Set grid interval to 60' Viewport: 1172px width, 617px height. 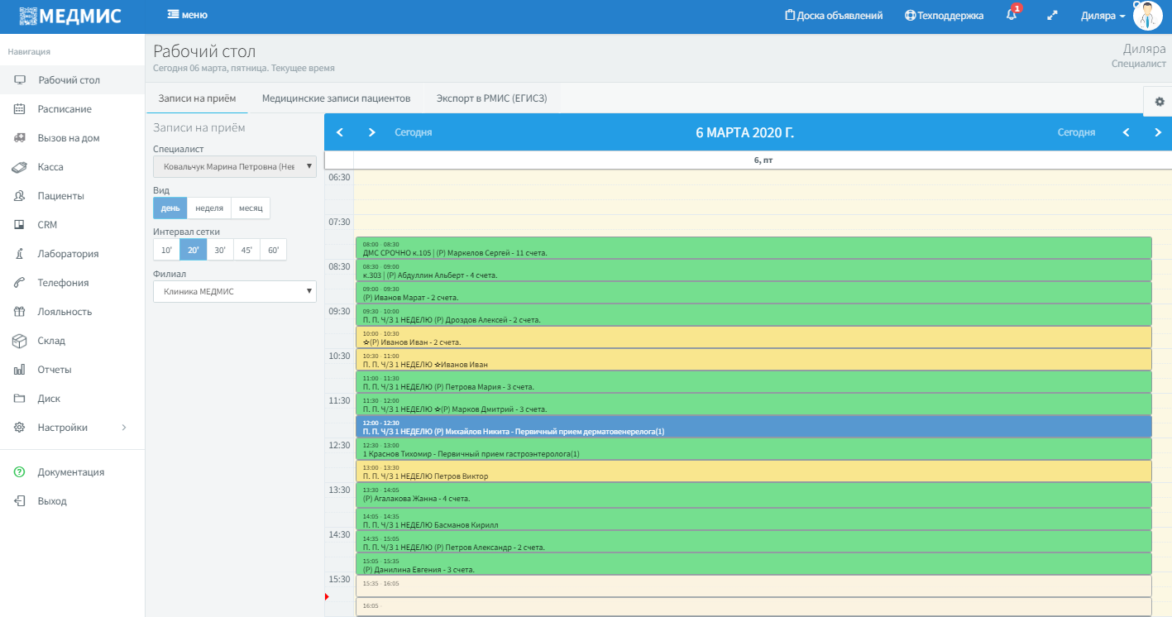[274, 250]
